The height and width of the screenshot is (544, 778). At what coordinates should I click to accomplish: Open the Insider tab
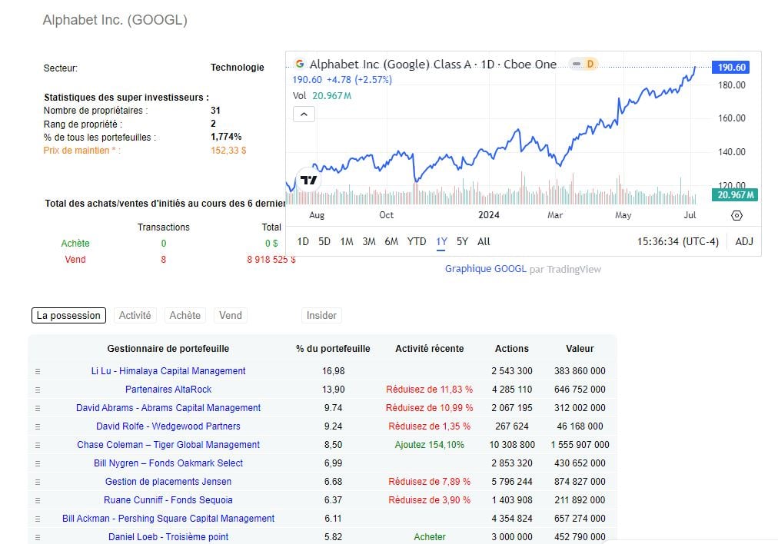point(321,315)
